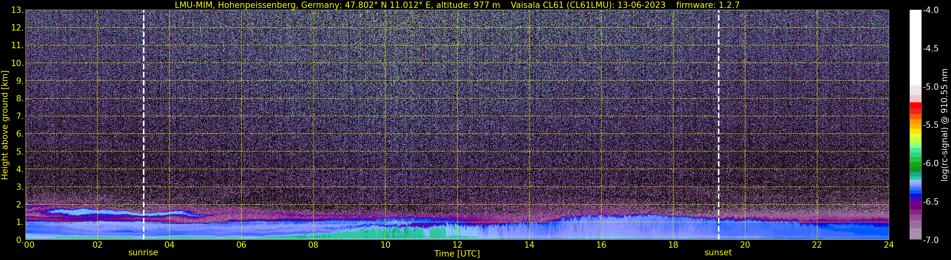Click the '-7.0' colorbar tick label
This screenshot has width=951, height=260.
pyautogui.click(x=930, y=240)
